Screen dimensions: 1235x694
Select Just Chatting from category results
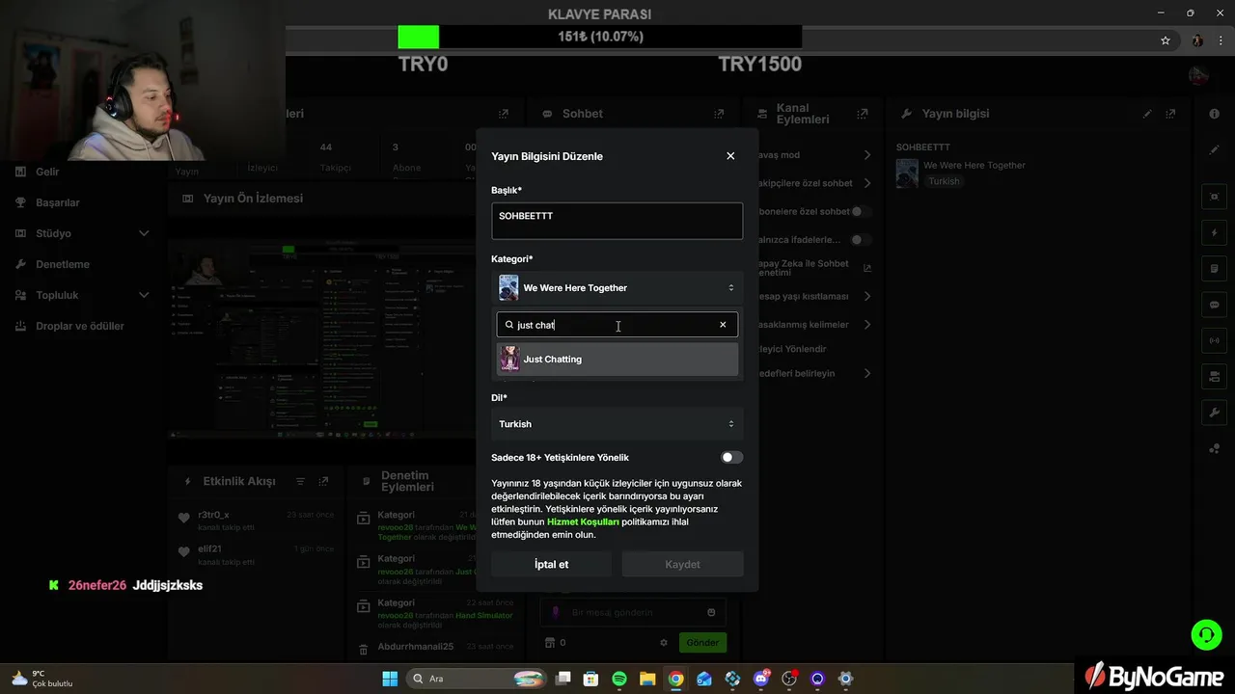tap(617, 360)
